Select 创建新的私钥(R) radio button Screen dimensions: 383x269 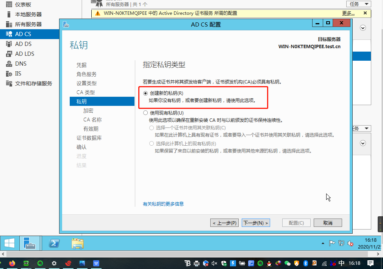coord(145,93)
